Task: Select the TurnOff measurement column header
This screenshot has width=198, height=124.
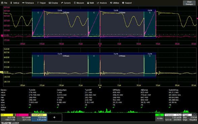Action: coord(88,90)
